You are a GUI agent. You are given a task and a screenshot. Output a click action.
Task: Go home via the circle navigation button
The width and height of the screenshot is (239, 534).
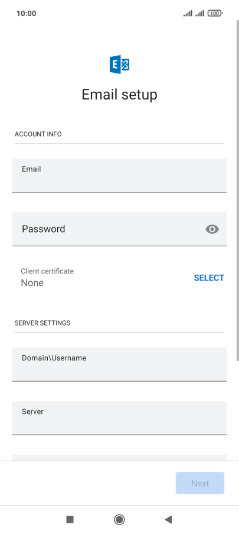[119, 519]
